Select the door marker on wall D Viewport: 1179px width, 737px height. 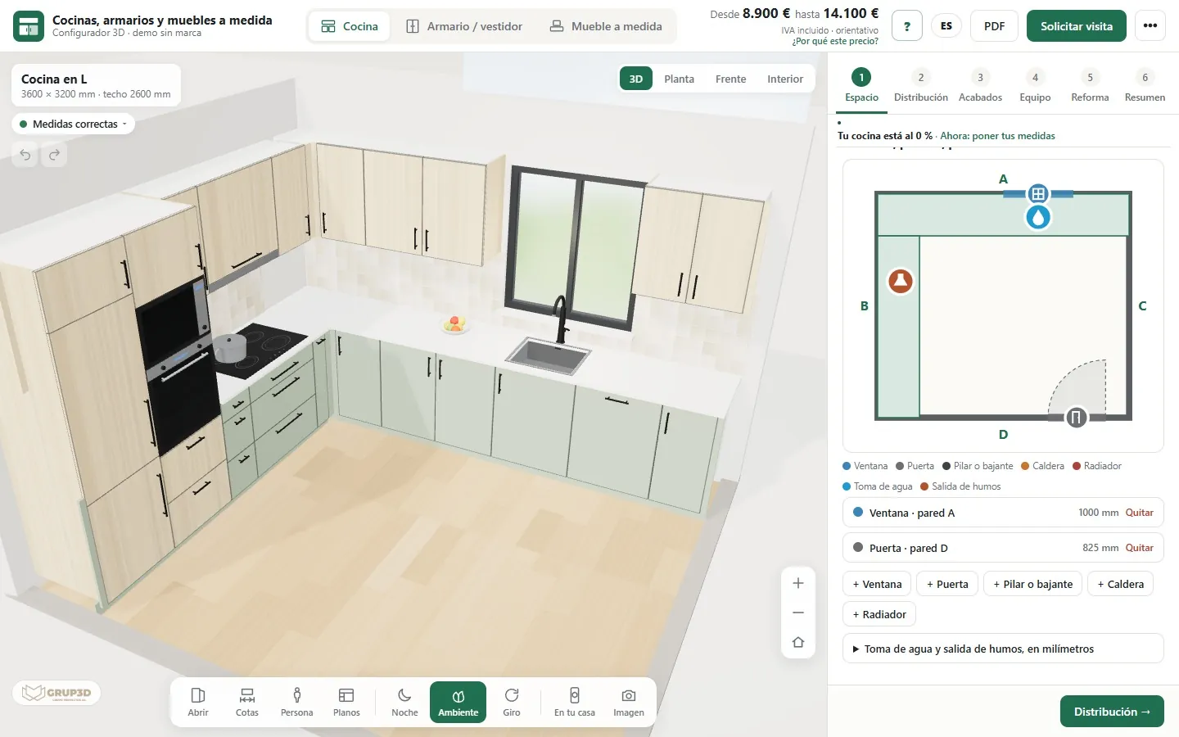(x=1076, y=418)
